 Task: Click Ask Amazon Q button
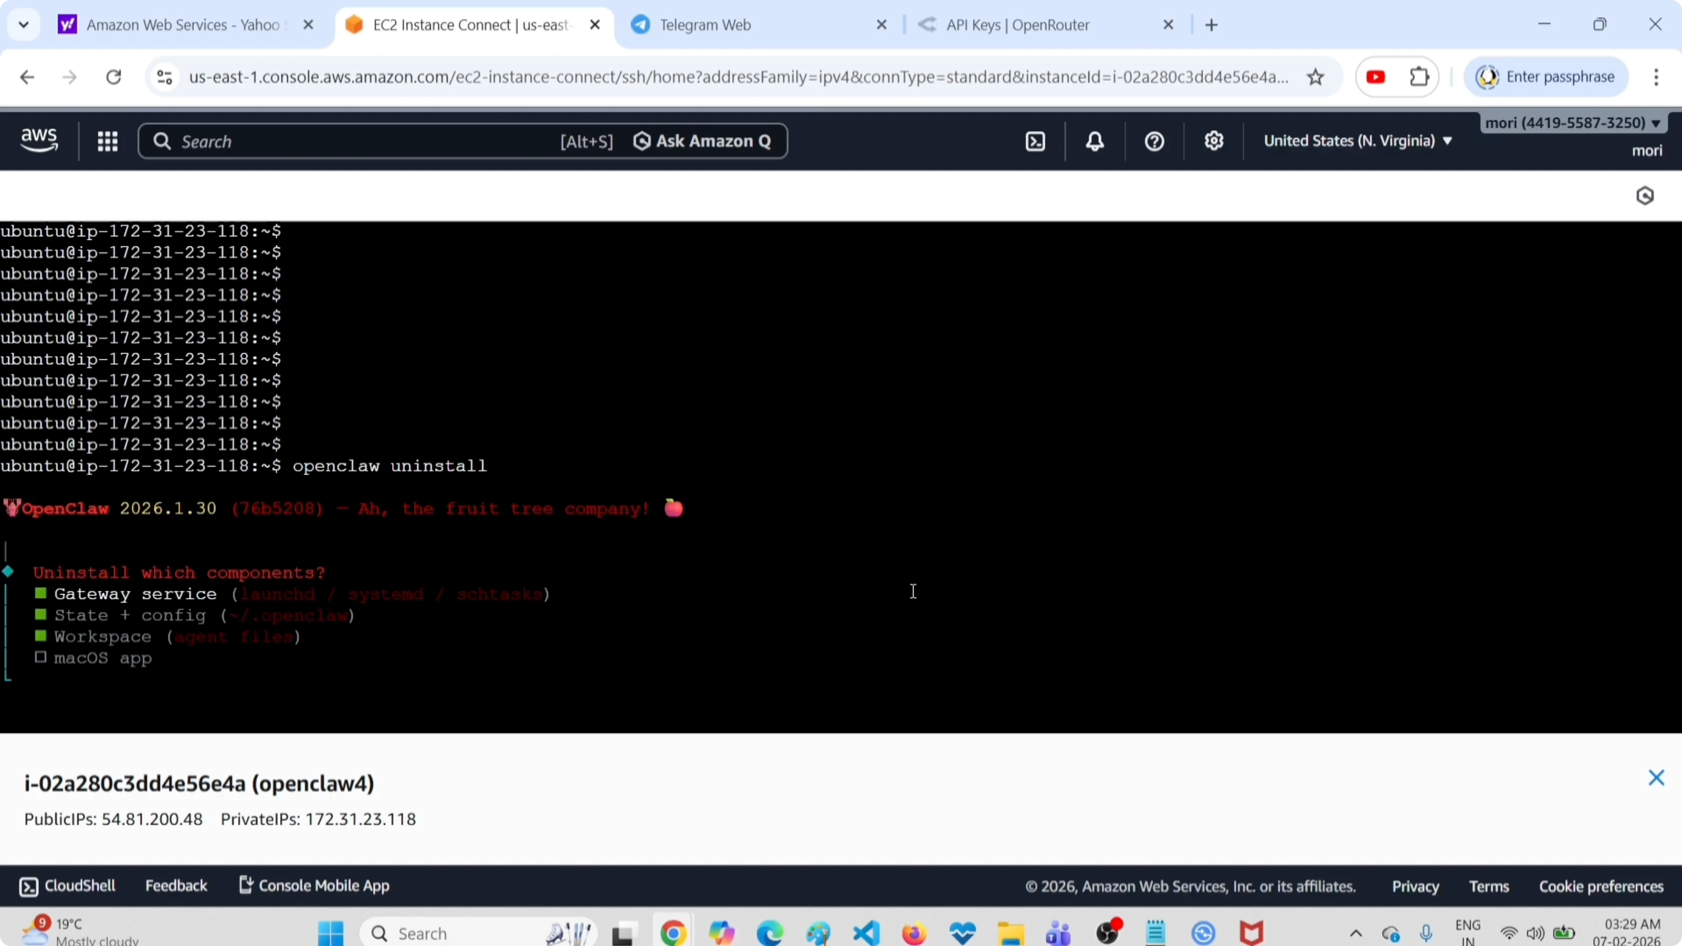point(703,141)
